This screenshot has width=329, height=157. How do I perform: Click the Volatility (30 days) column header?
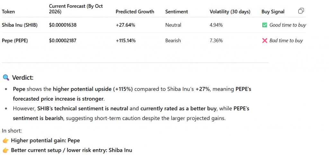pyautogui.click(x=230, y=12)
